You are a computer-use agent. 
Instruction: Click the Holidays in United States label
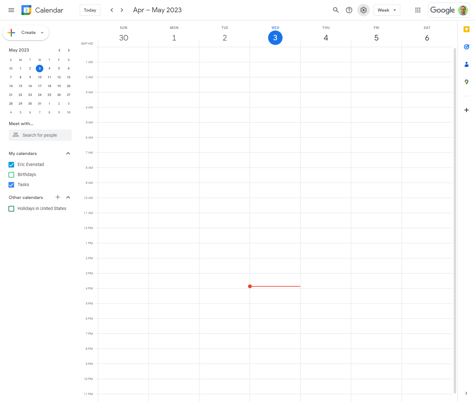pos(42,208)
